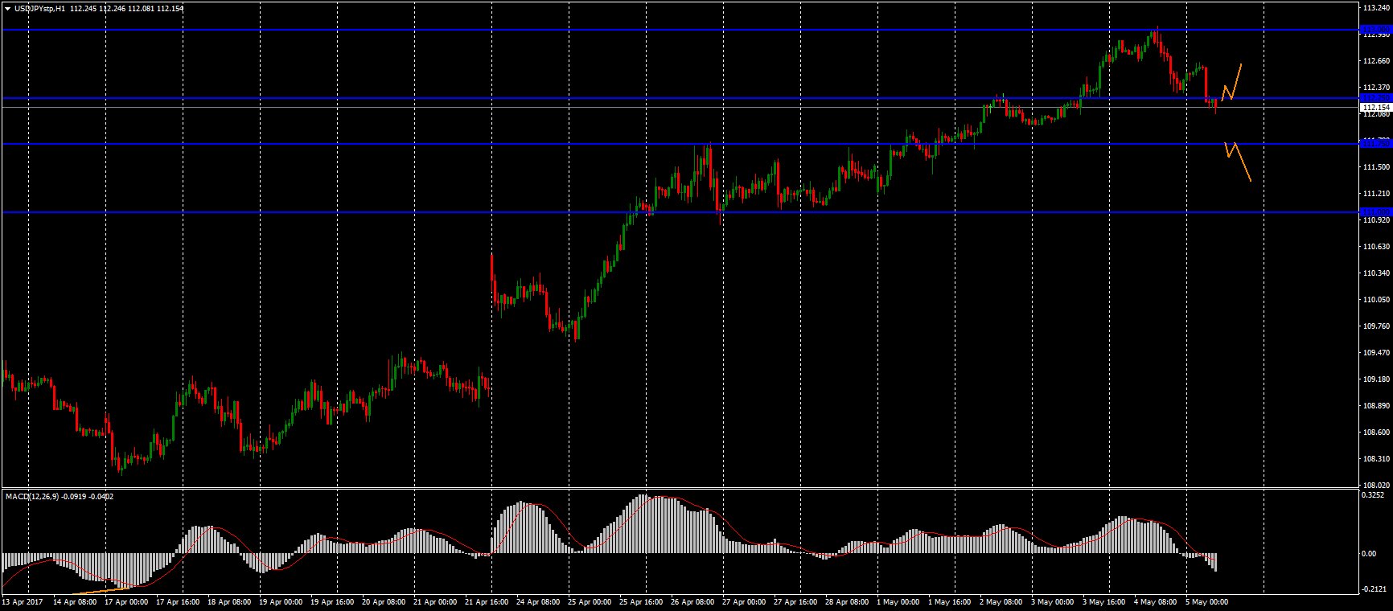Image resolution: width=1393 pixels, height=611 pixels.
Task: Click the 5 May 00:00 time label
Action: tap(1209, 602)
